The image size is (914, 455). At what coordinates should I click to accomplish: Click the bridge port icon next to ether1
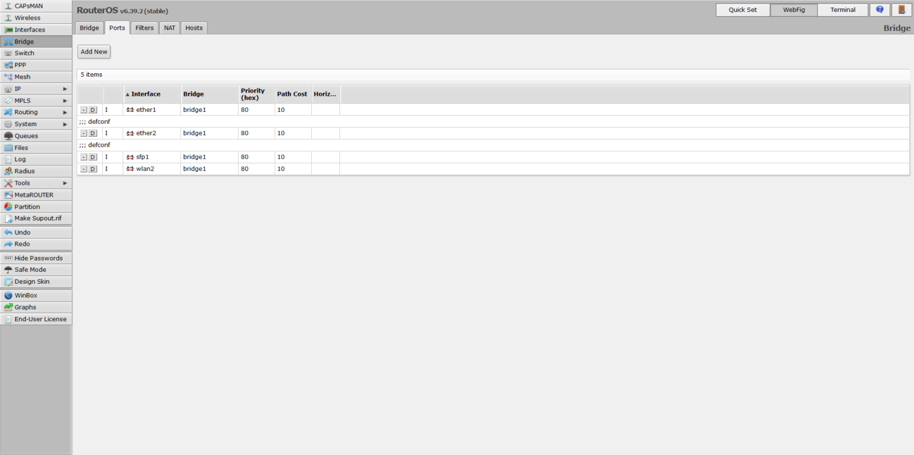tap(130, 109)
